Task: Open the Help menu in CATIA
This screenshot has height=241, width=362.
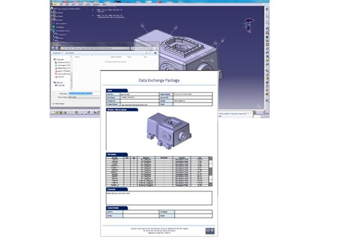Action: coord(104,4)
